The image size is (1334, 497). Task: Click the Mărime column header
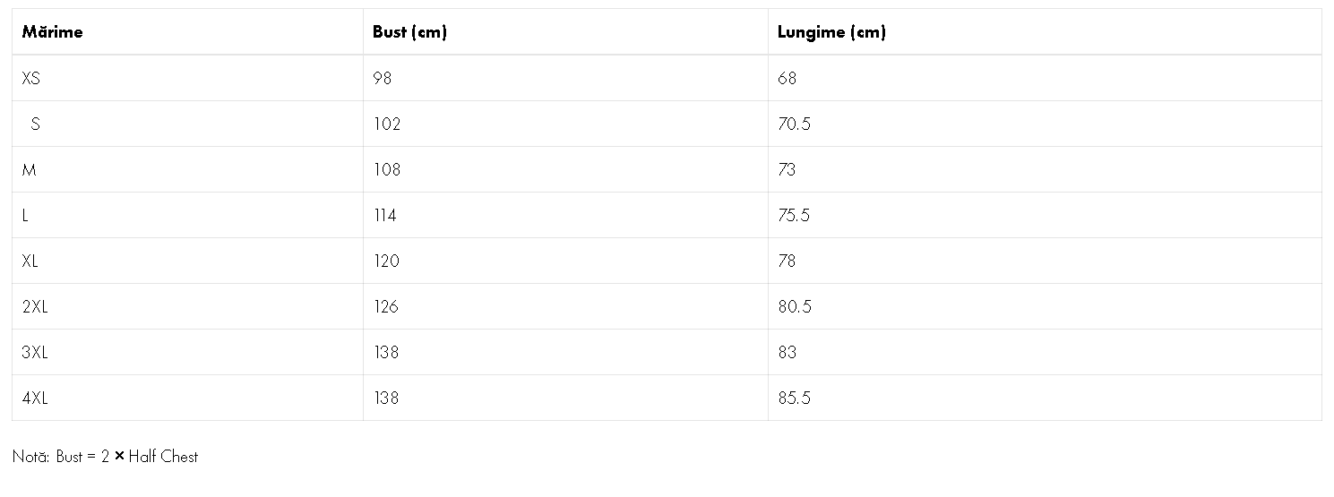[x=52, y=32]
